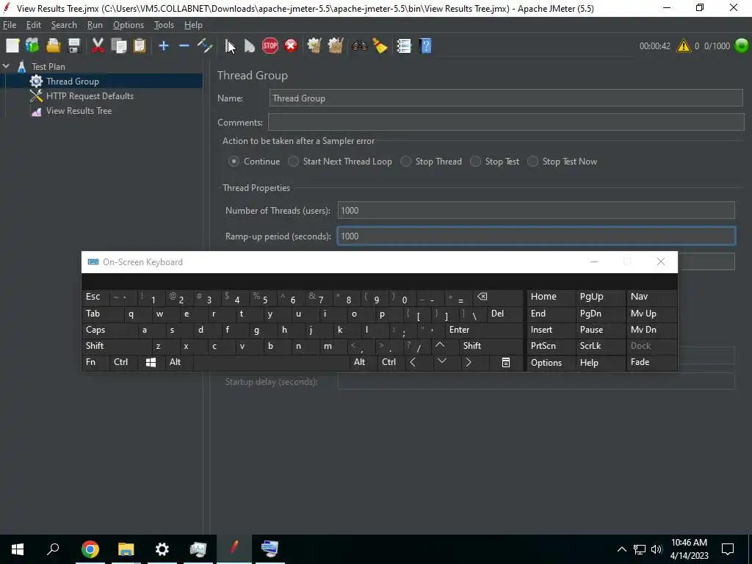752x564 pixels.
Task: Open the Function Helper list icon
Action: click(405, 46)
